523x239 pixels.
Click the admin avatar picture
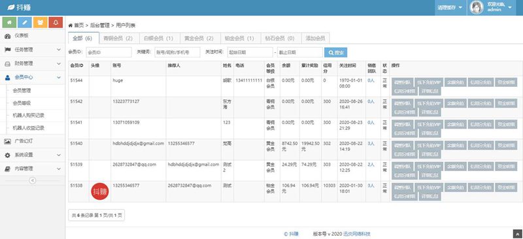(x=477, y=8)
